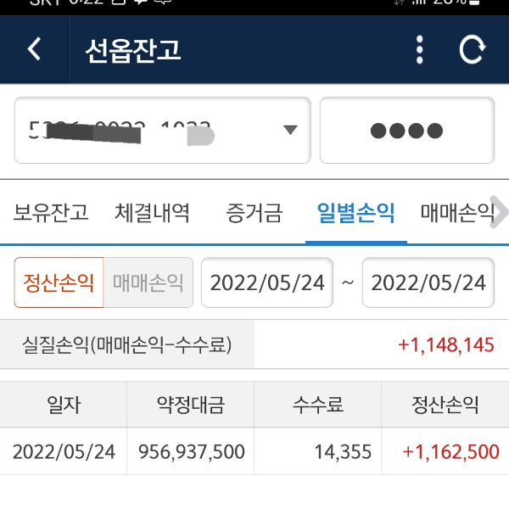Select the 일별손익 tab
The width and height of the screenshot is (509, 509).
[x=355, y=212]
